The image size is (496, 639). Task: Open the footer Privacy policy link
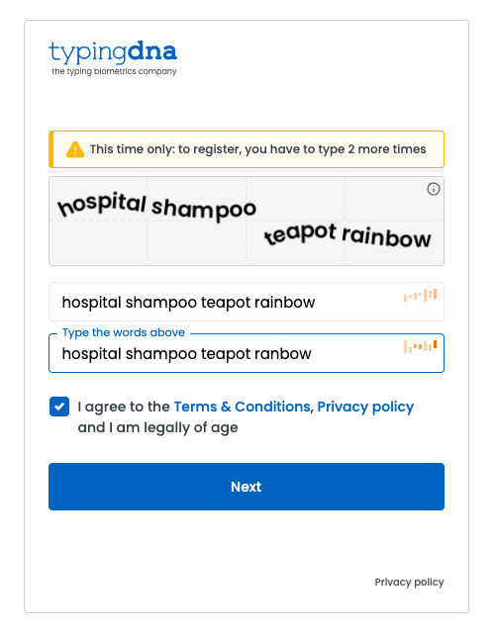pos(409,582)
